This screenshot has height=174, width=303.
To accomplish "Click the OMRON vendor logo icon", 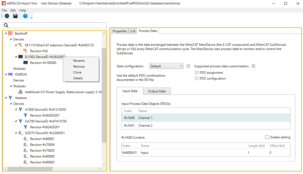I will click(10, 74).
